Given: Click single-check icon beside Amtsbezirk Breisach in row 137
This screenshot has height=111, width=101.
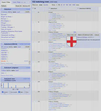Looking at the screenshot, I should pyautogui.click(x=50, y=44).
